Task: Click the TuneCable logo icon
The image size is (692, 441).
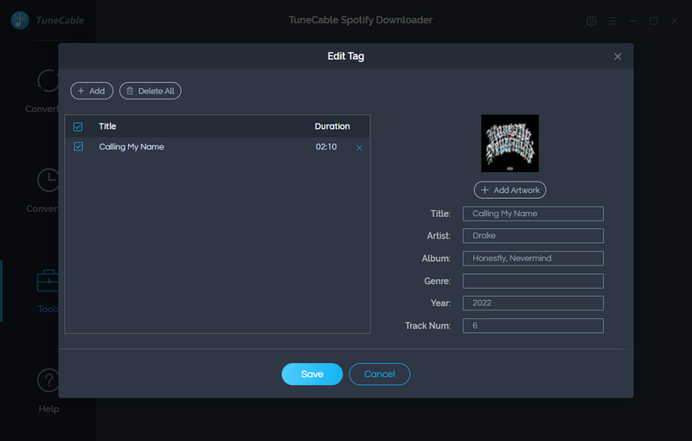Action: (x=20, y=20)
